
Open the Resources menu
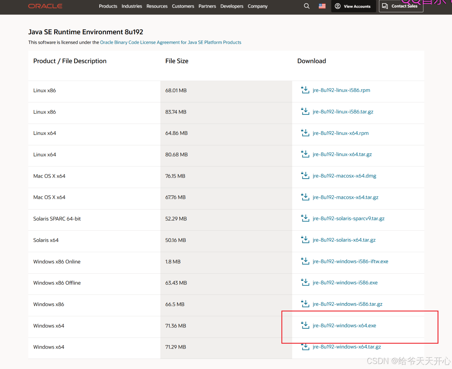pyautogui.click(x=157, y=6)
